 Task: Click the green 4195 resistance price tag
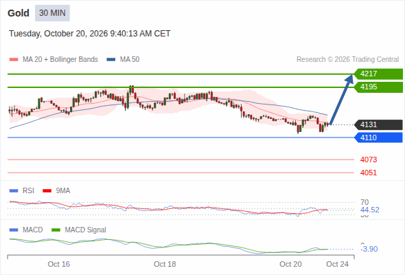[x=378, y=87]
